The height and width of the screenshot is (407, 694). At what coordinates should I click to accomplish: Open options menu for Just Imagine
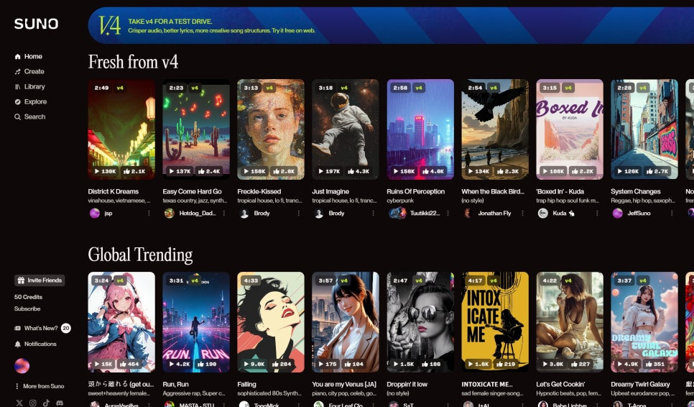[x=373, y=213]
